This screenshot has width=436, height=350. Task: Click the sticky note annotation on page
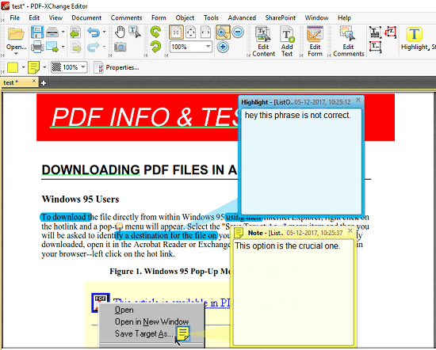point(183,333)
